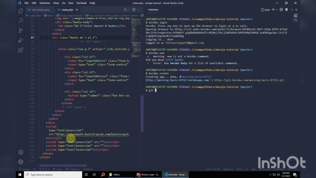Switch to htdocs File Explorer window
Image resolution: width=316 pixels, height=178 pixels.
(x=121, y=175)
